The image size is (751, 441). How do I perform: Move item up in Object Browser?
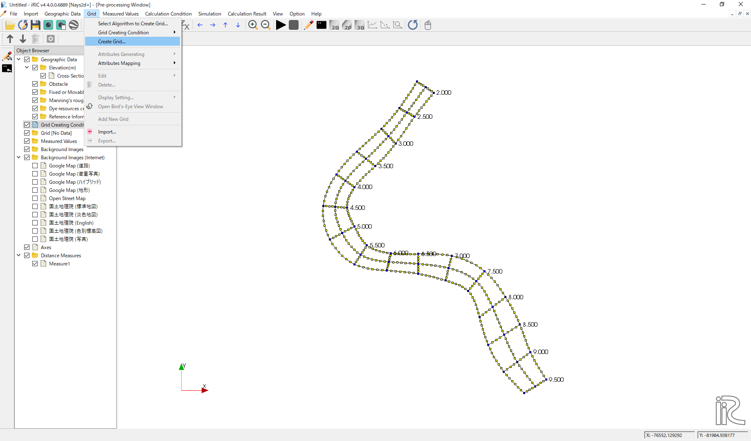[x=10, y=39]
